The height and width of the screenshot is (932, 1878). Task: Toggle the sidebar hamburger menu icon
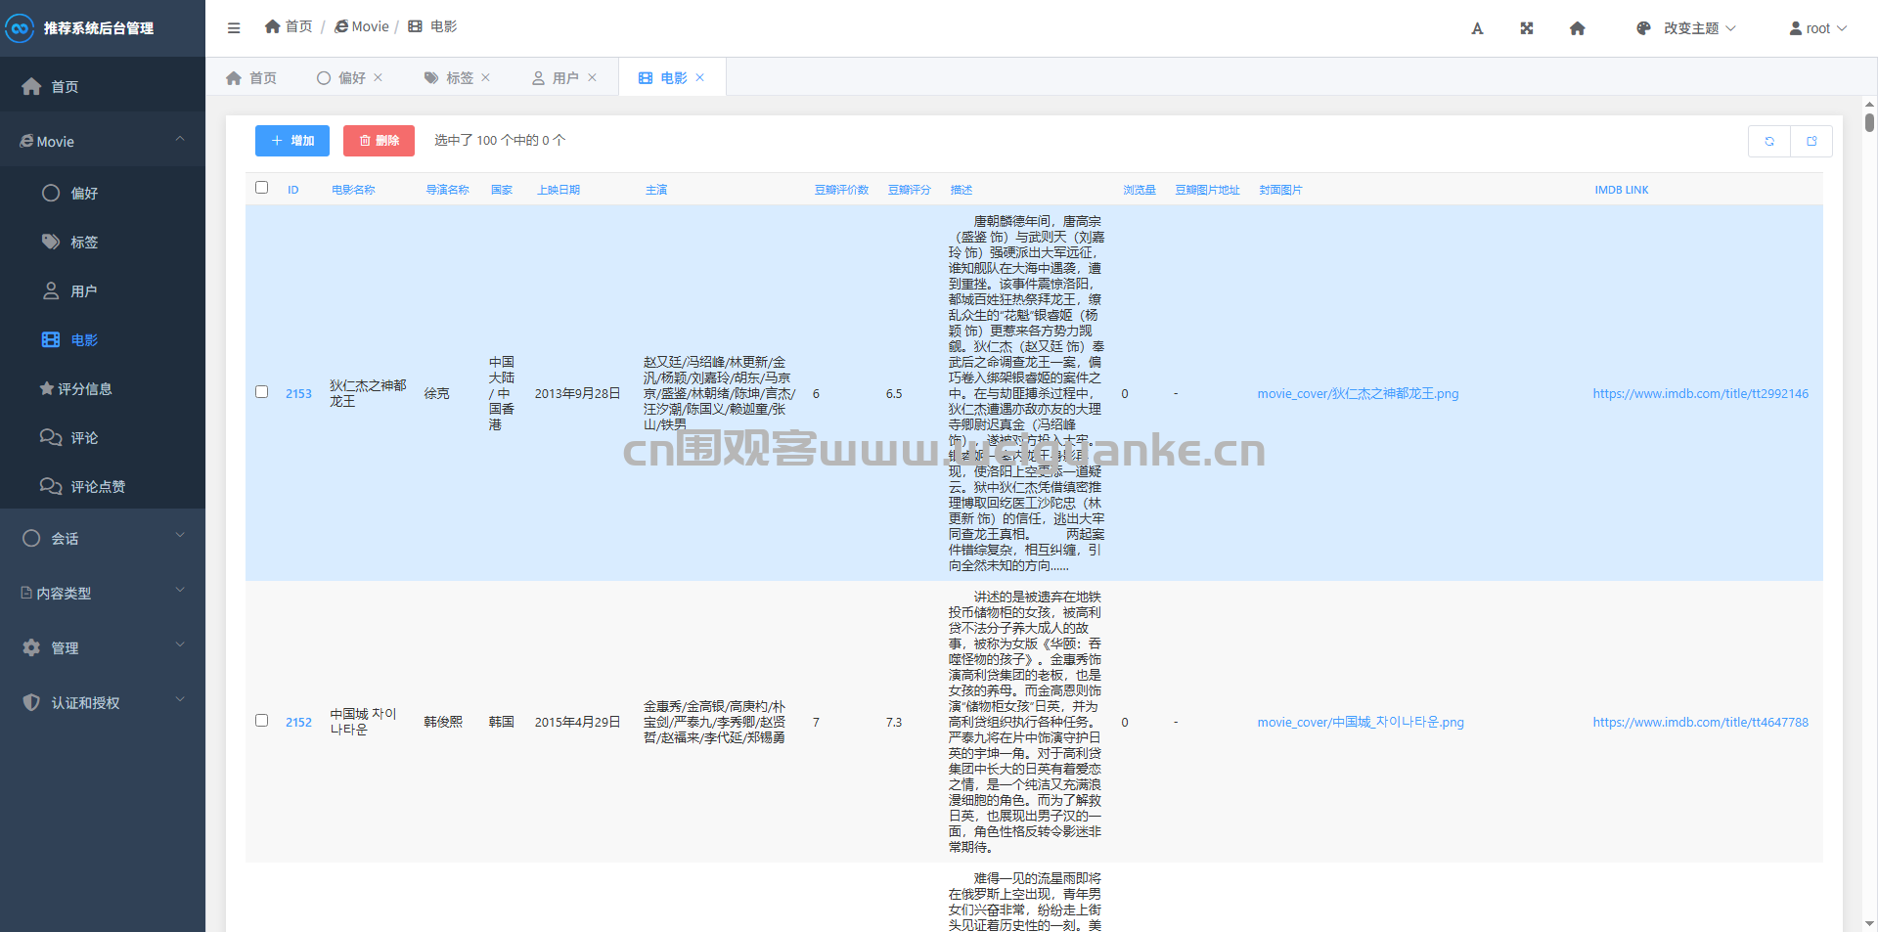(234, 27)
